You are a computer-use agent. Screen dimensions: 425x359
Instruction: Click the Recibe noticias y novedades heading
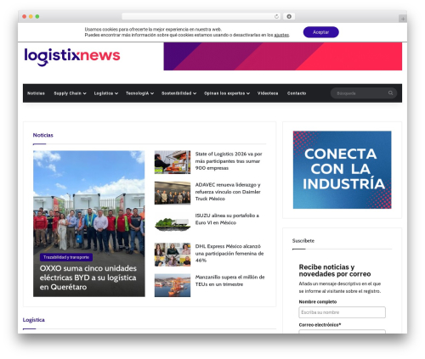[335, 271]
